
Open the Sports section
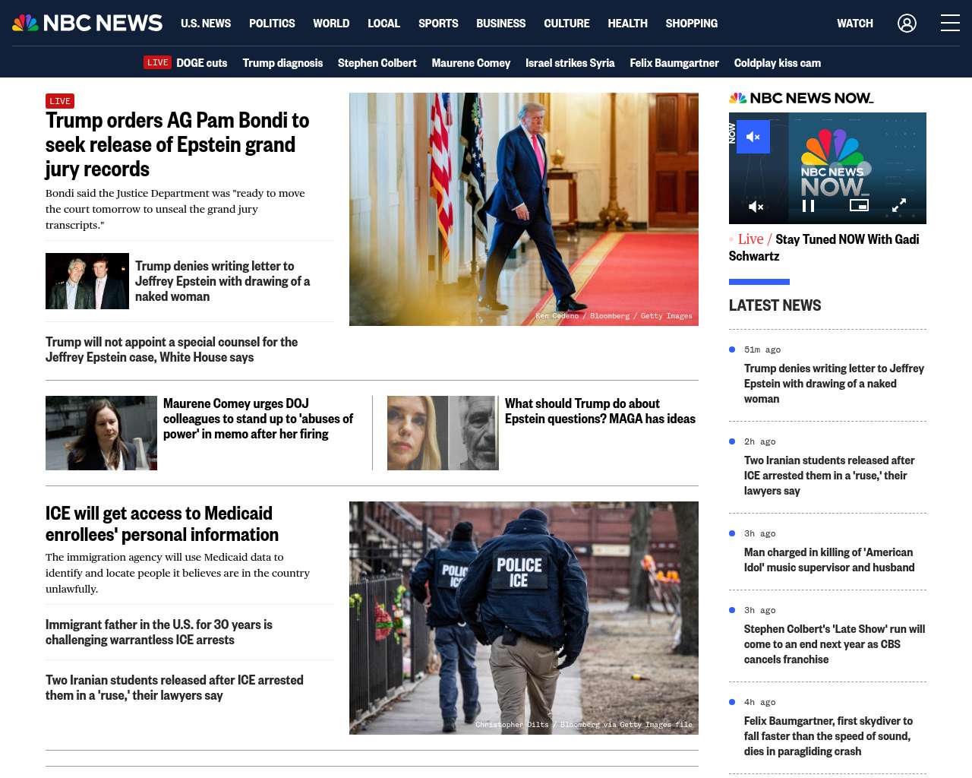(438, 24)
